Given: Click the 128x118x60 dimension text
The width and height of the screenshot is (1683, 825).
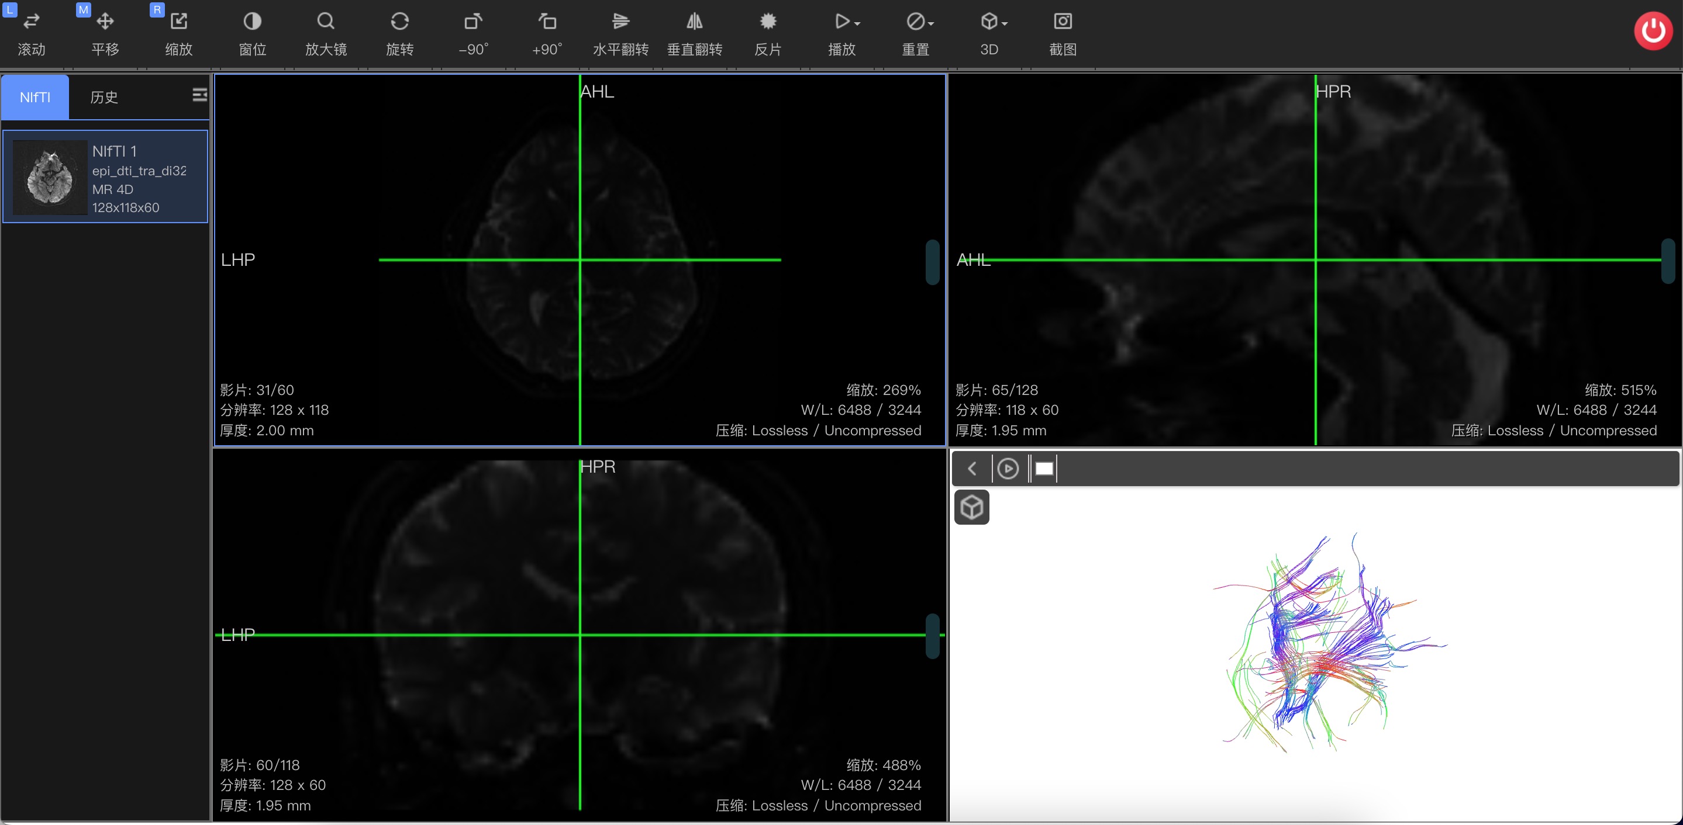Looking at the screenshot, I should tap(126, 207).
